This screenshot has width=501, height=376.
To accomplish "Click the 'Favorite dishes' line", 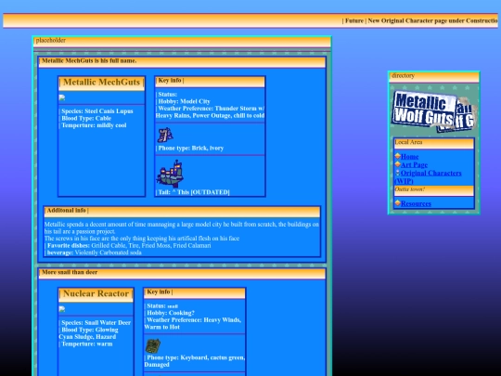I will (128, 245).
